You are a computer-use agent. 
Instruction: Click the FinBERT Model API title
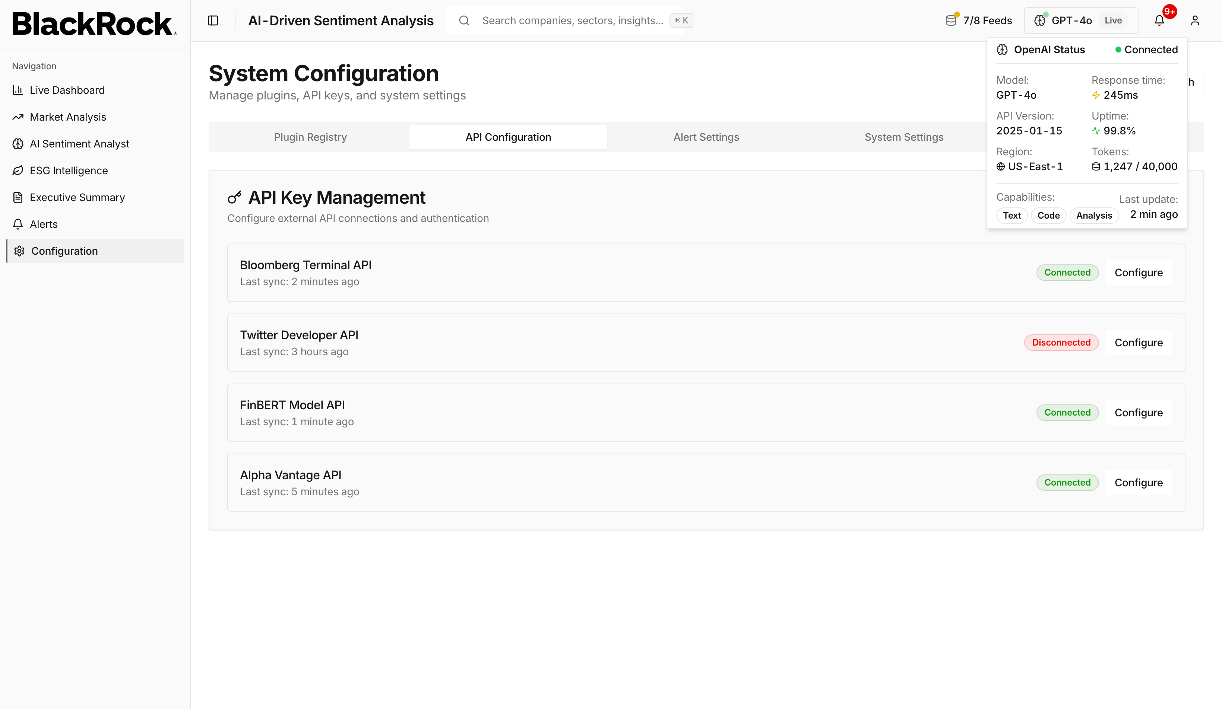point(292,405)
